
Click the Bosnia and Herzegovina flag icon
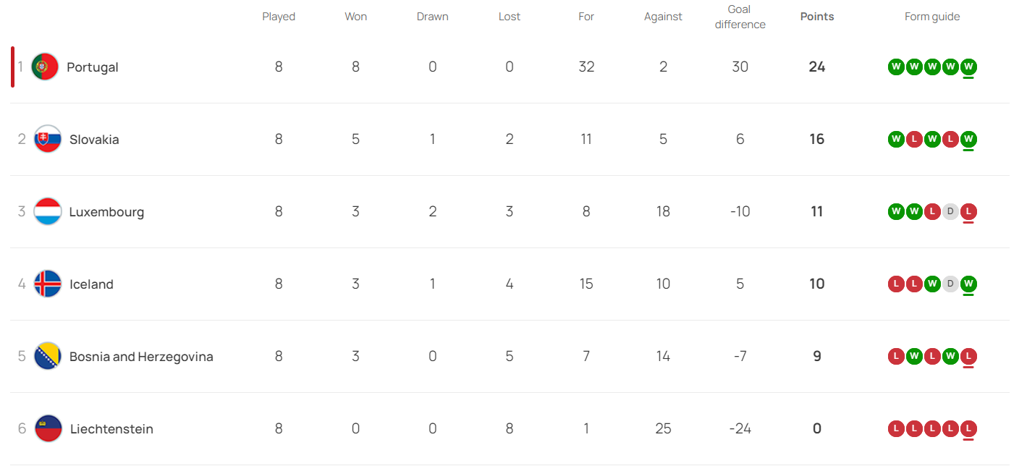coord(48,356)
